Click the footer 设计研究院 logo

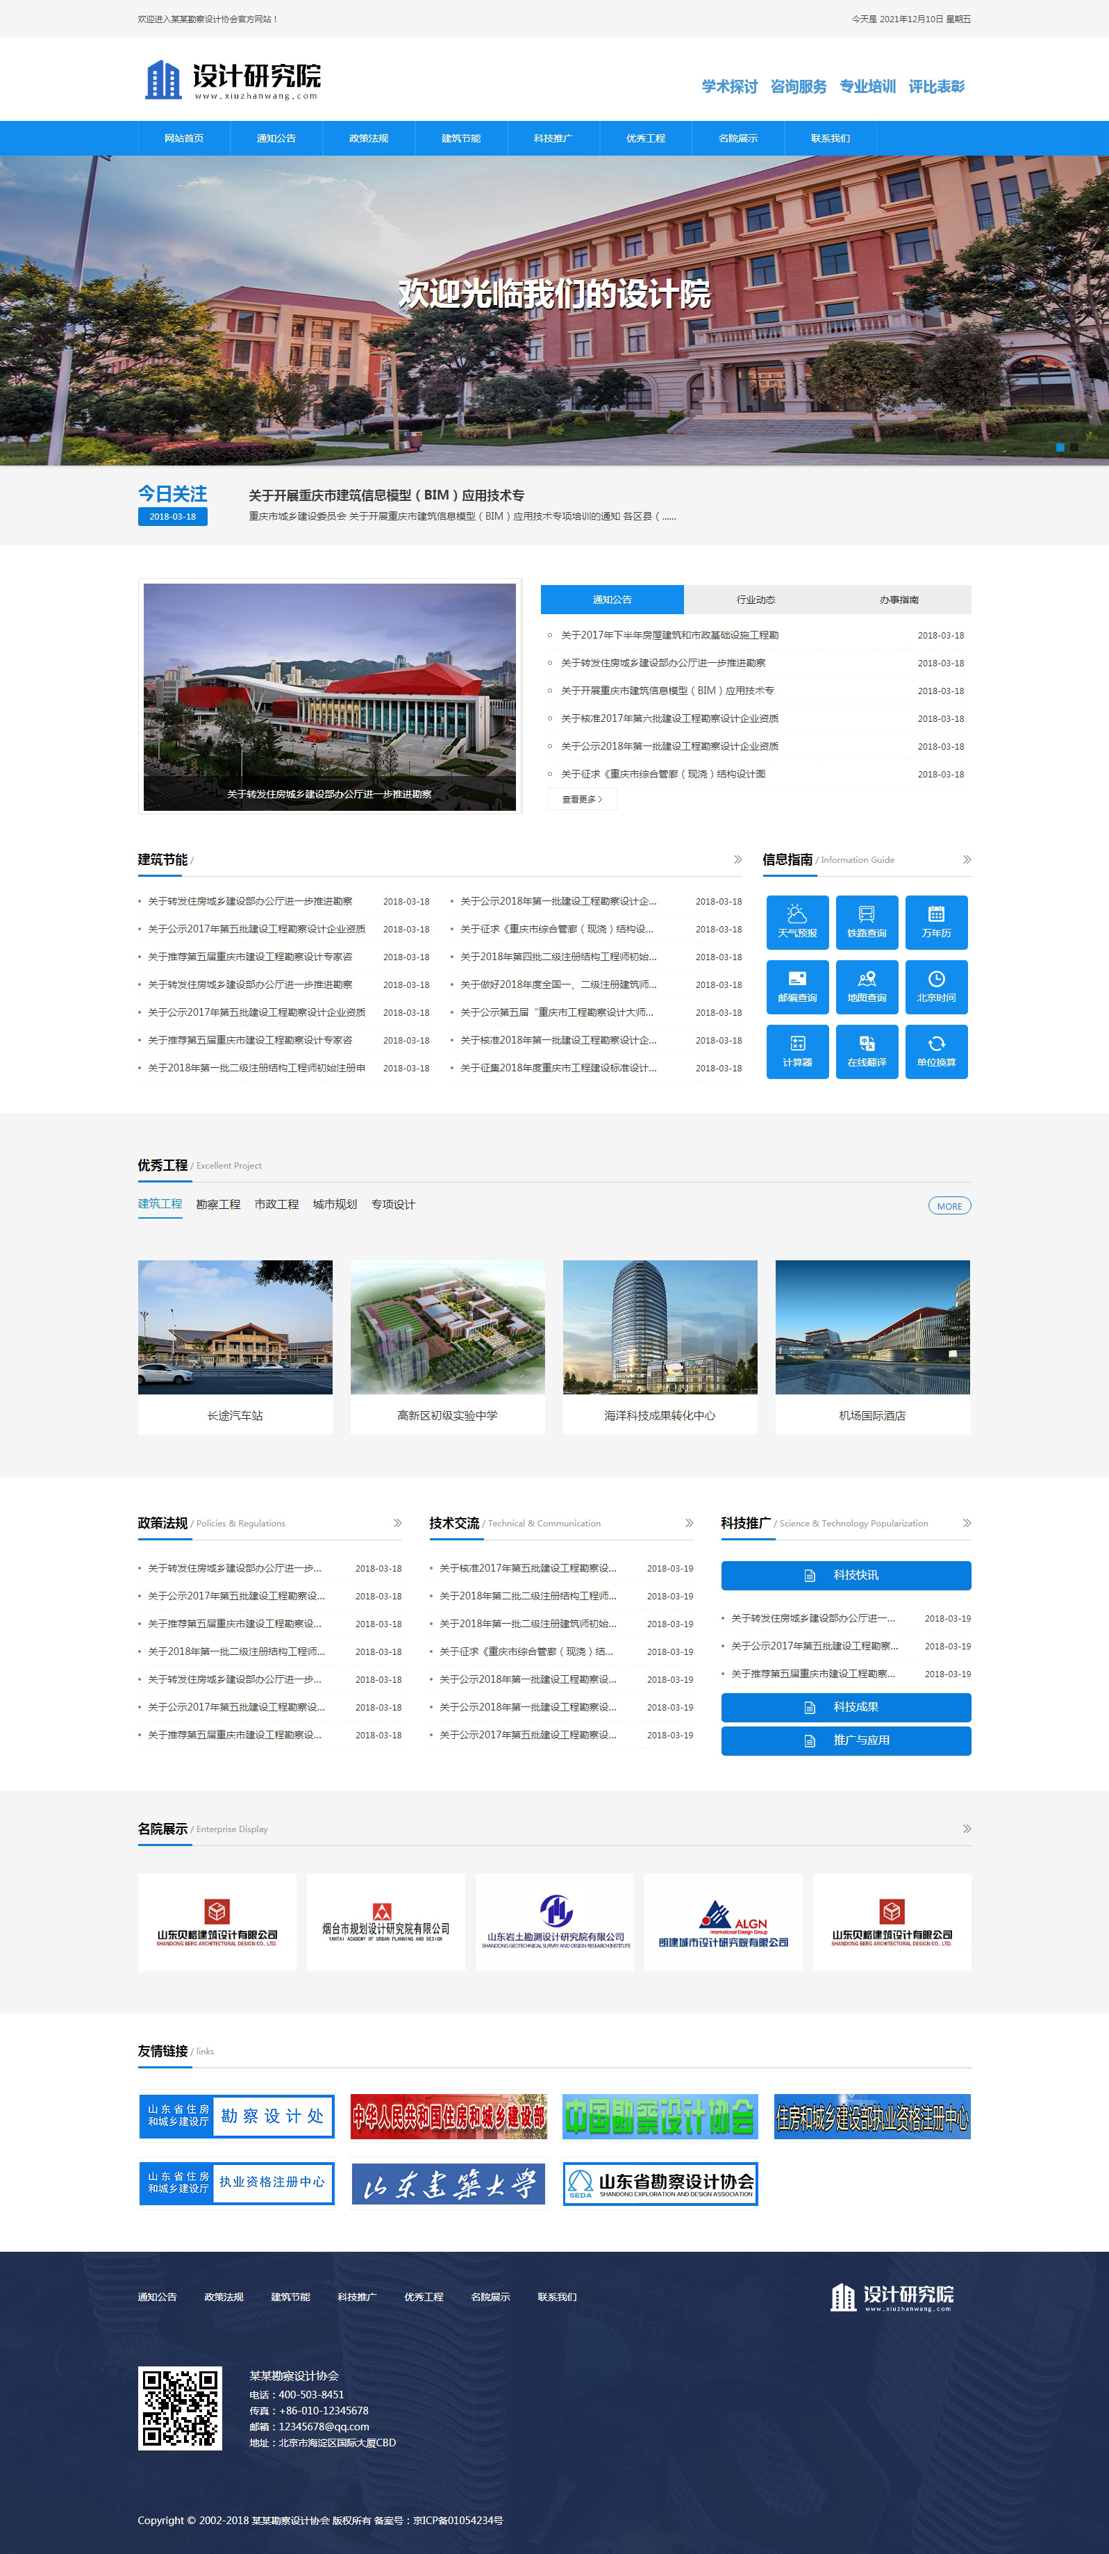tap(892, 2297)
